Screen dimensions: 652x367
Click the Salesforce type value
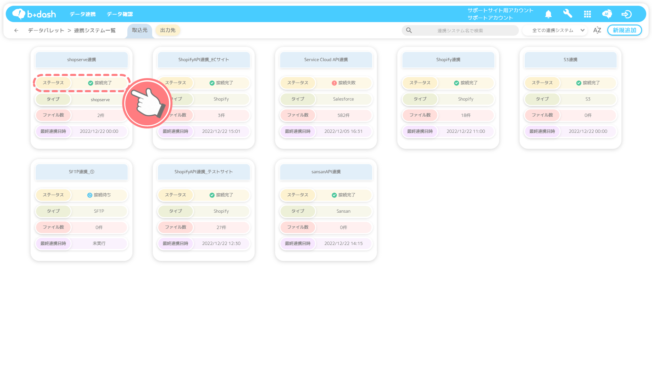[x=343, y=99]
